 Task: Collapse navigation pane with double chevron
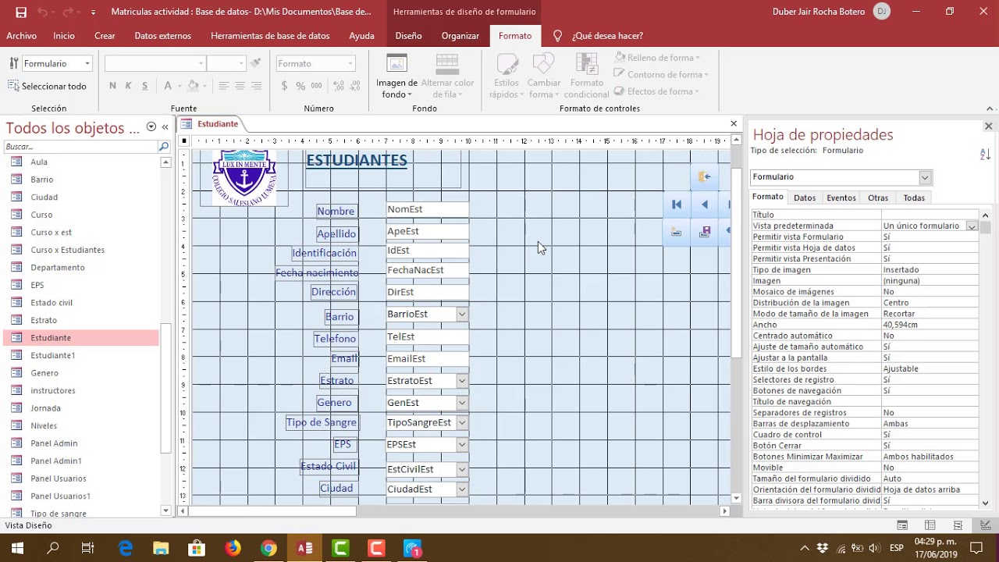(x=165, y=127)
